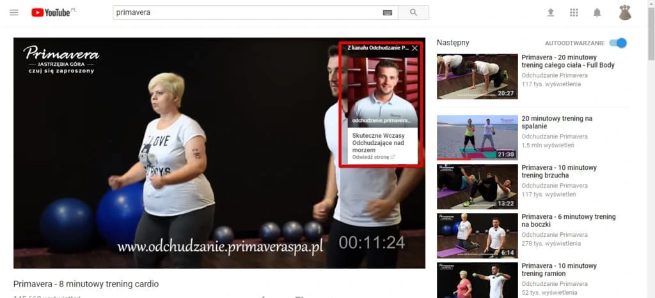
Task: Open title 'Primavera - 10 minutowy trening ramion'
Action: click(559, 270)
